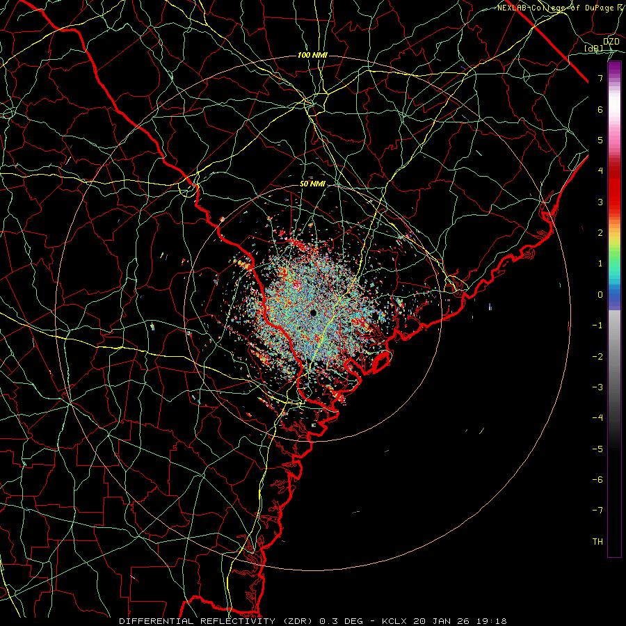
Task: Click the "-6" value on the ZDR scale
Action: (597, 480)
